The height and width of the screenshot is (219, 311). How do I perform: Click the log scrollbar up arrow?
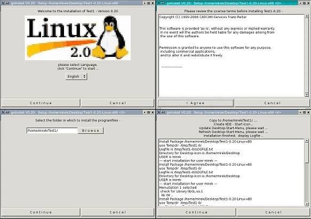[307, 140]
